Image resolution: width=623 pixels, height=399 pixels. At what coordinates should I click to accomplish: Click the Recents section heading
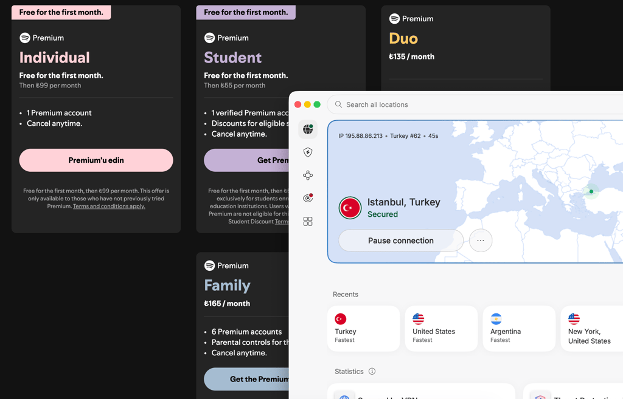[x=346, y=295]
